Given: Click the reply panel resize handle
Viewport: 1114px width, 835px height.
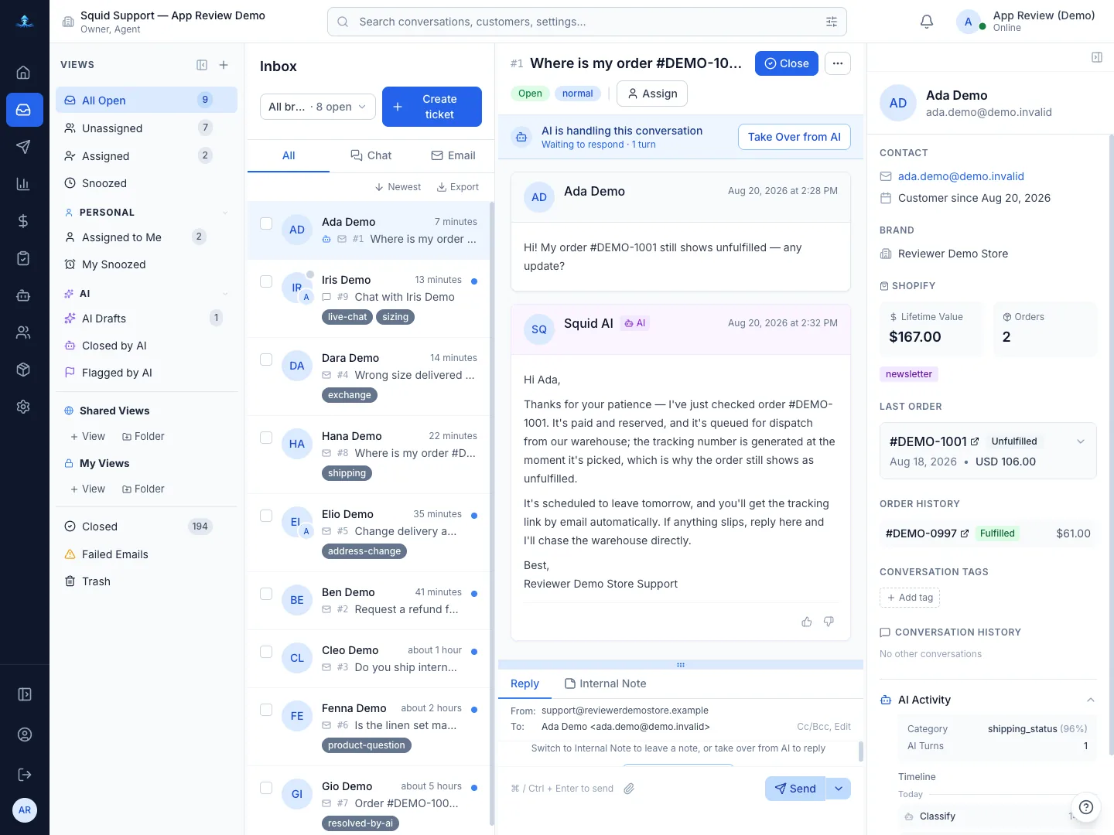Looking at the screenshot, I should (681, 665).
